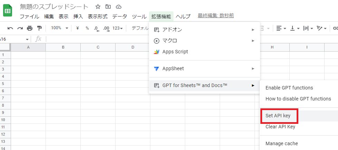This screenshot has height=150, width=338.
Task: Select column A header
Action: (x=28, y=47)
